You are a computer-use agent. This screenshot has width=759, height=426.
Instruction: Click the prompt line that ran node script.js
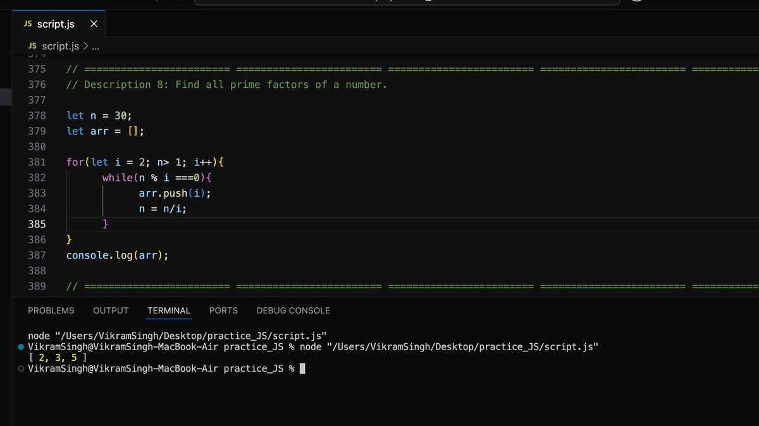[x=313, y=346]
